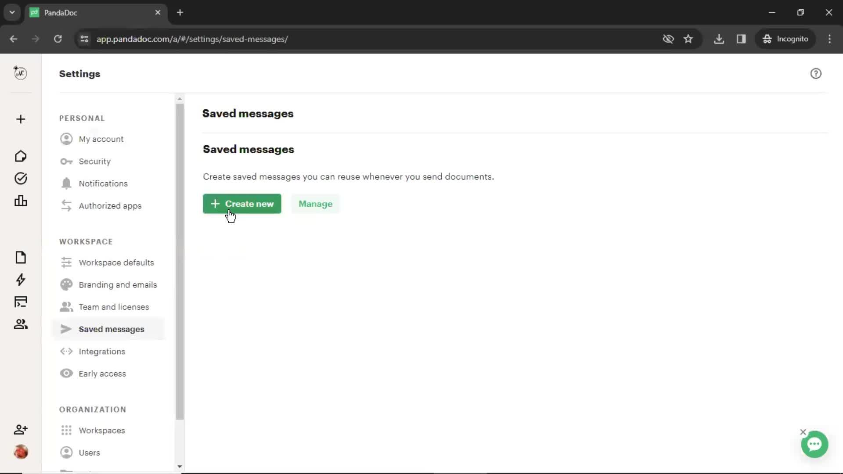Select the Tasks/Checklist icon
Image resolution: width=843 pixels, height=474 pixels.
[20, 178]
